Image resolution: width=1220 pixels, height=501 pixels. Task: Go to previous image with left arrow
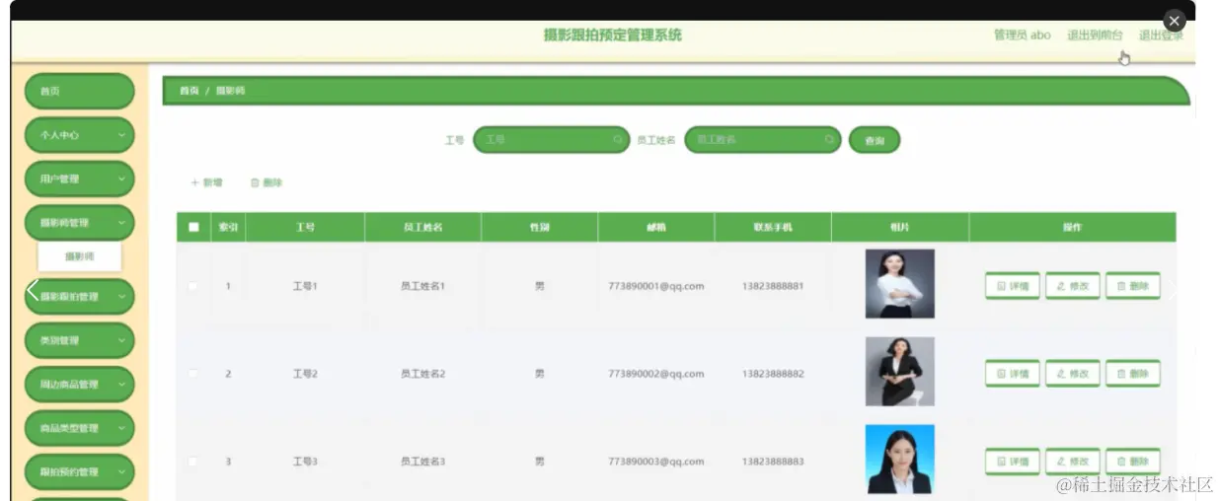tap(33, 290)
